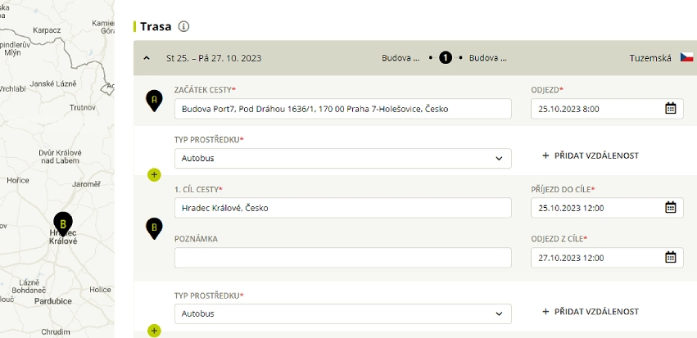Click the first Přidat vzdálenost button

pos(591,155)
